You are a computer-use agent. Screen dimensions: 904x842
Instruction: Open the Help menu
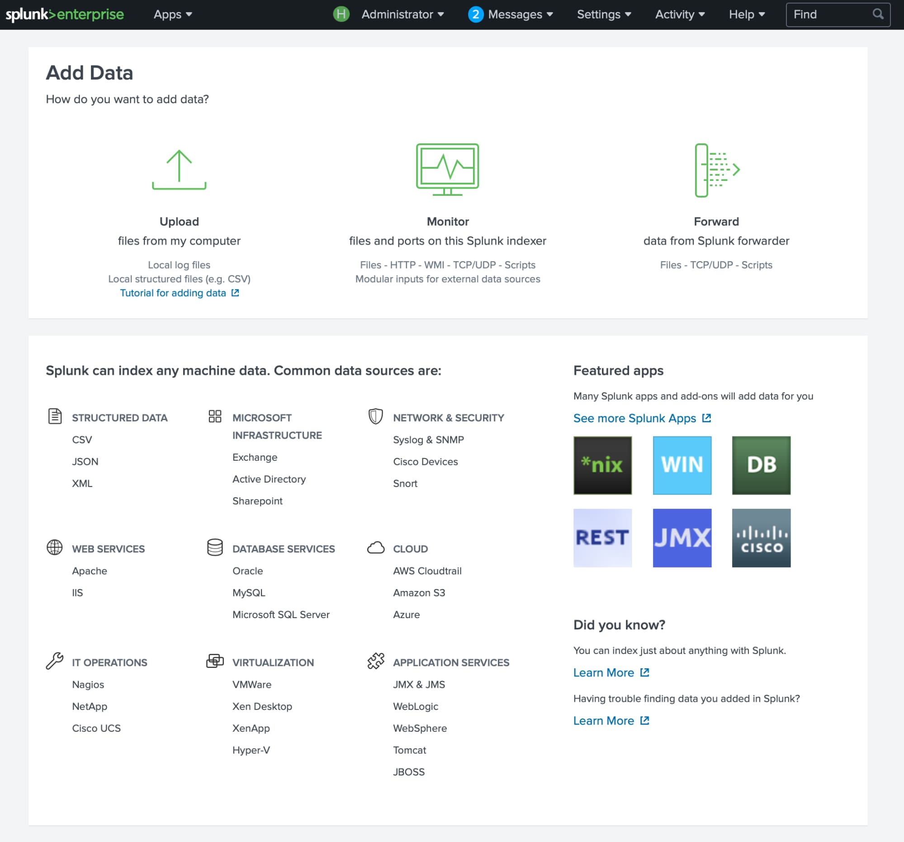(746, 14)
